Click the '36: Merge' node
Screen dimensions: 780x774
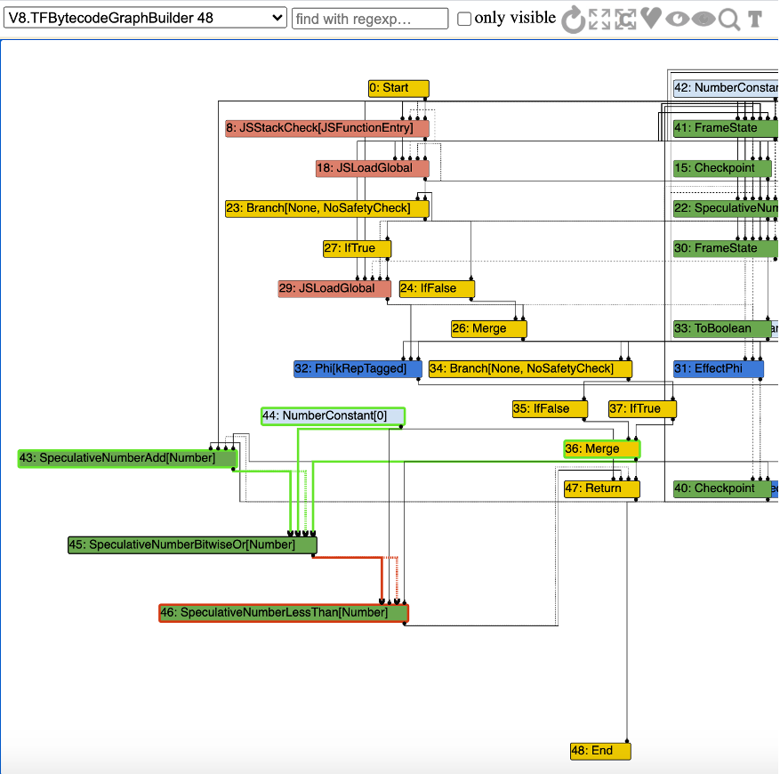600,448
